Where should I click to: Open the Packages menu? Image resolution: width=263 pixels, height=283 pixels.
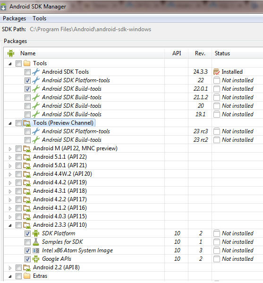pos(15,18)
